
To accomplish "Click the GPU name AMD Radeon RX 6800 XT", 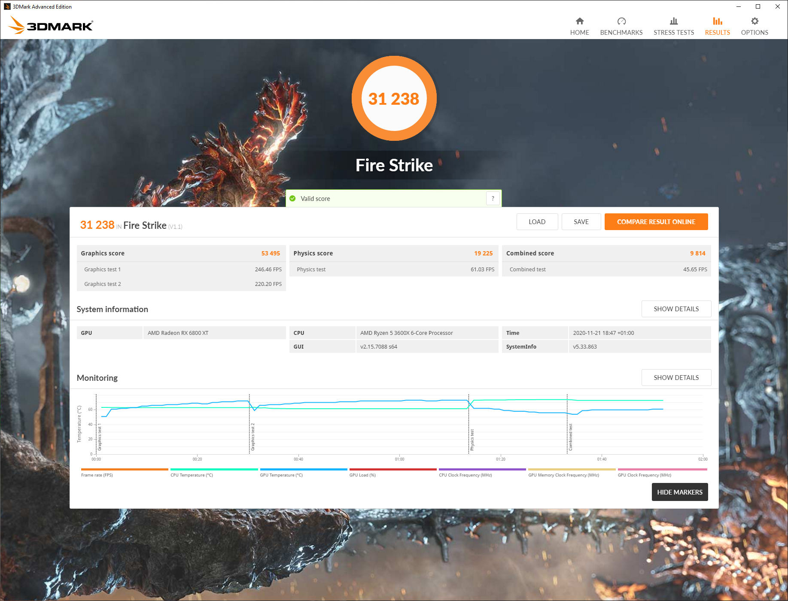I will click(178, 333).
